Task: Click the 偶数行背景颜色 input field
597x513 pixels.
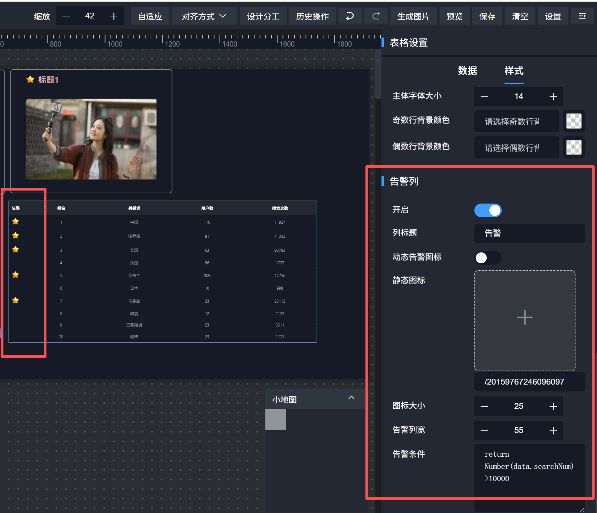Action: coord(517,148)
